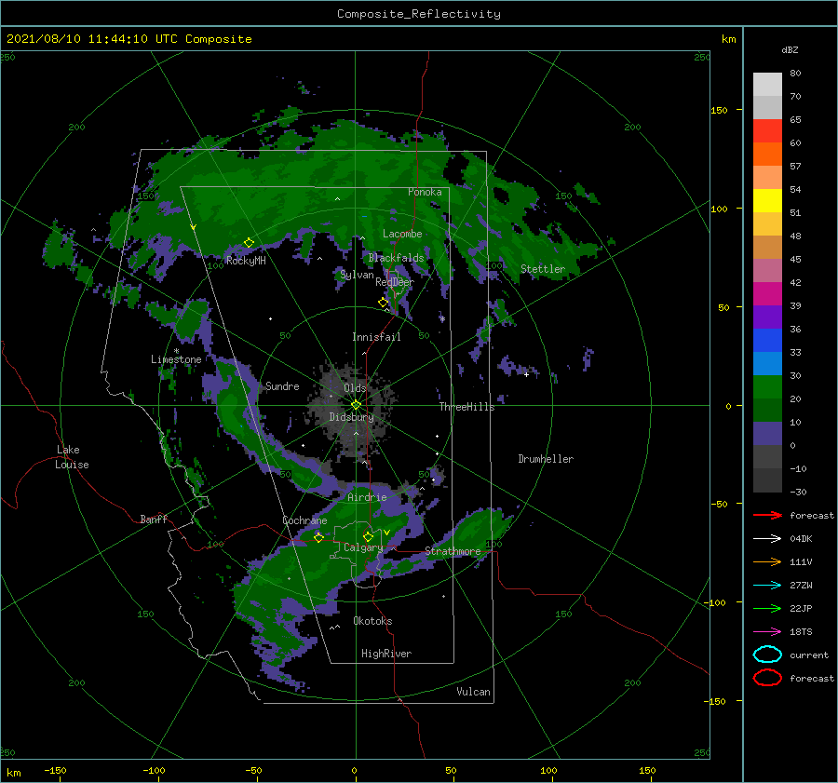This screenshot has height=783, width=838.
Task: Click the 65 dBZ red color swatch
Action: point(767,130)
